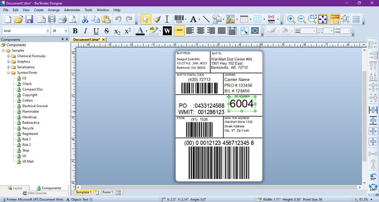Print the label with the printer icon
Screen dimensions: 379x202
point(63,19)
